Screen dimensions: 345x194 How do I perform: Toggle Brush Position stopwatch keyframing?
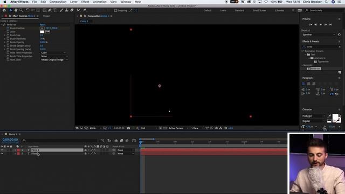8,28
